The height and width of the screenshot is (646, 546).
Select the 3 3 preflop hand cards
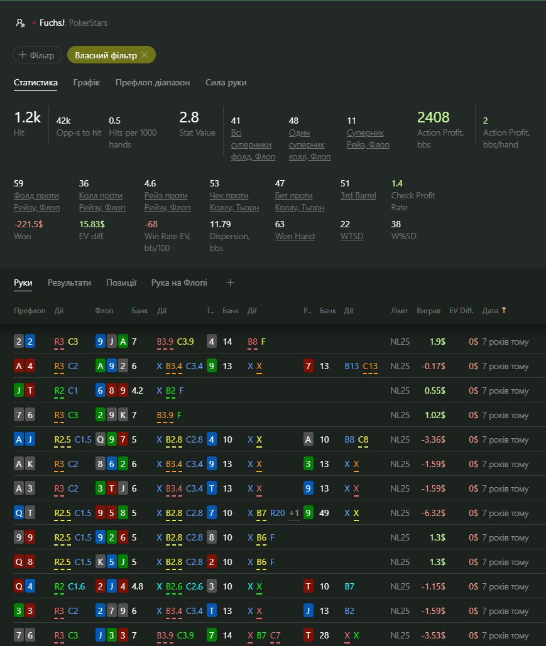[x=25, y=611]
